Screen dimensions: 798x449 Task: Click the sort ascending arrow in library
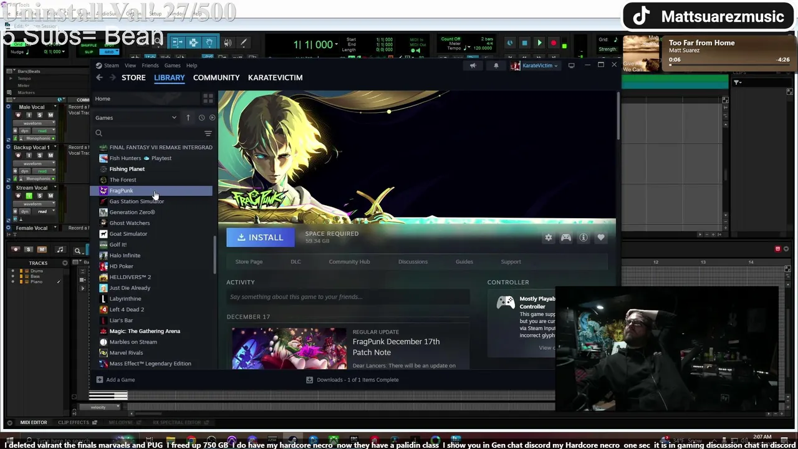click(x=188, y=117)
